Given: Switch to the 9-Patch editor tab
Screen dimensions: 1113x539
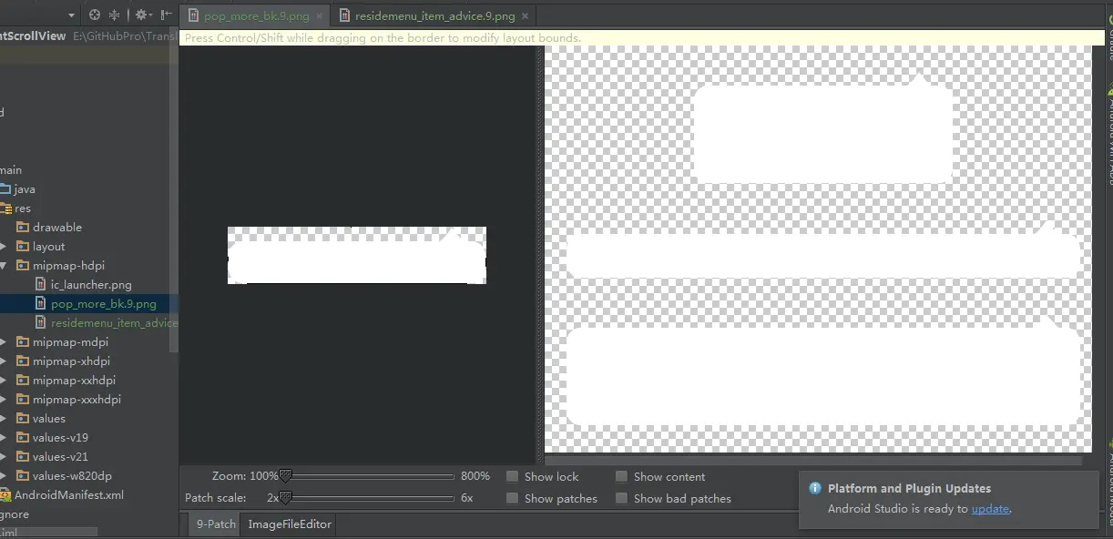Looking at the screenshot, I should [x=216, y=524].
